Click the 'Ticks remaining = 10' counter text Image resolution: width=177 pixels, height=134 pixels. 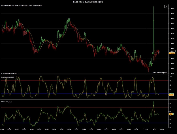tap(160, 73)
